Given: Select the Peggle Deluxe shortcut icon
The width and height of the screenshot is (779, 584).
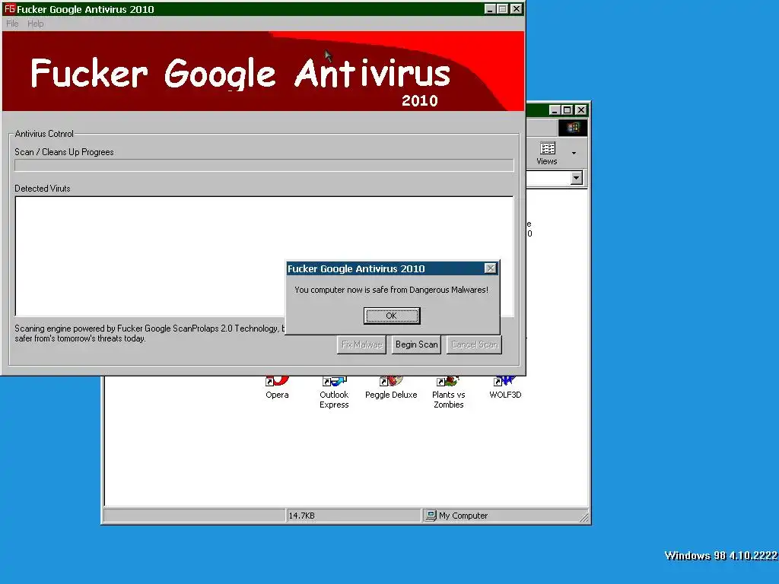Looking at the screenshot, I should click(x=391, y=388).
